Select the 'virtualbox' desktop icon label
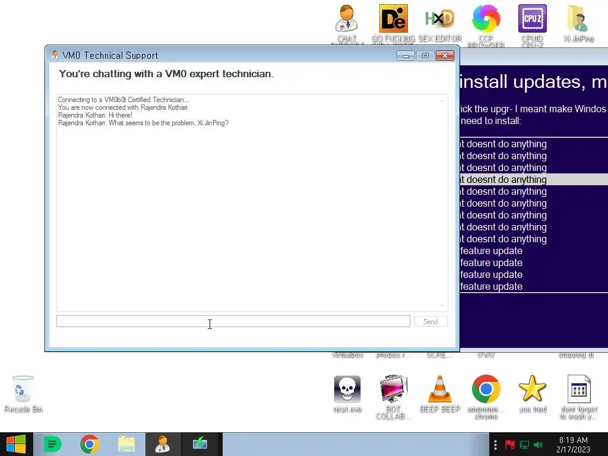Viewport: 608px width, 456px height. 347,354
